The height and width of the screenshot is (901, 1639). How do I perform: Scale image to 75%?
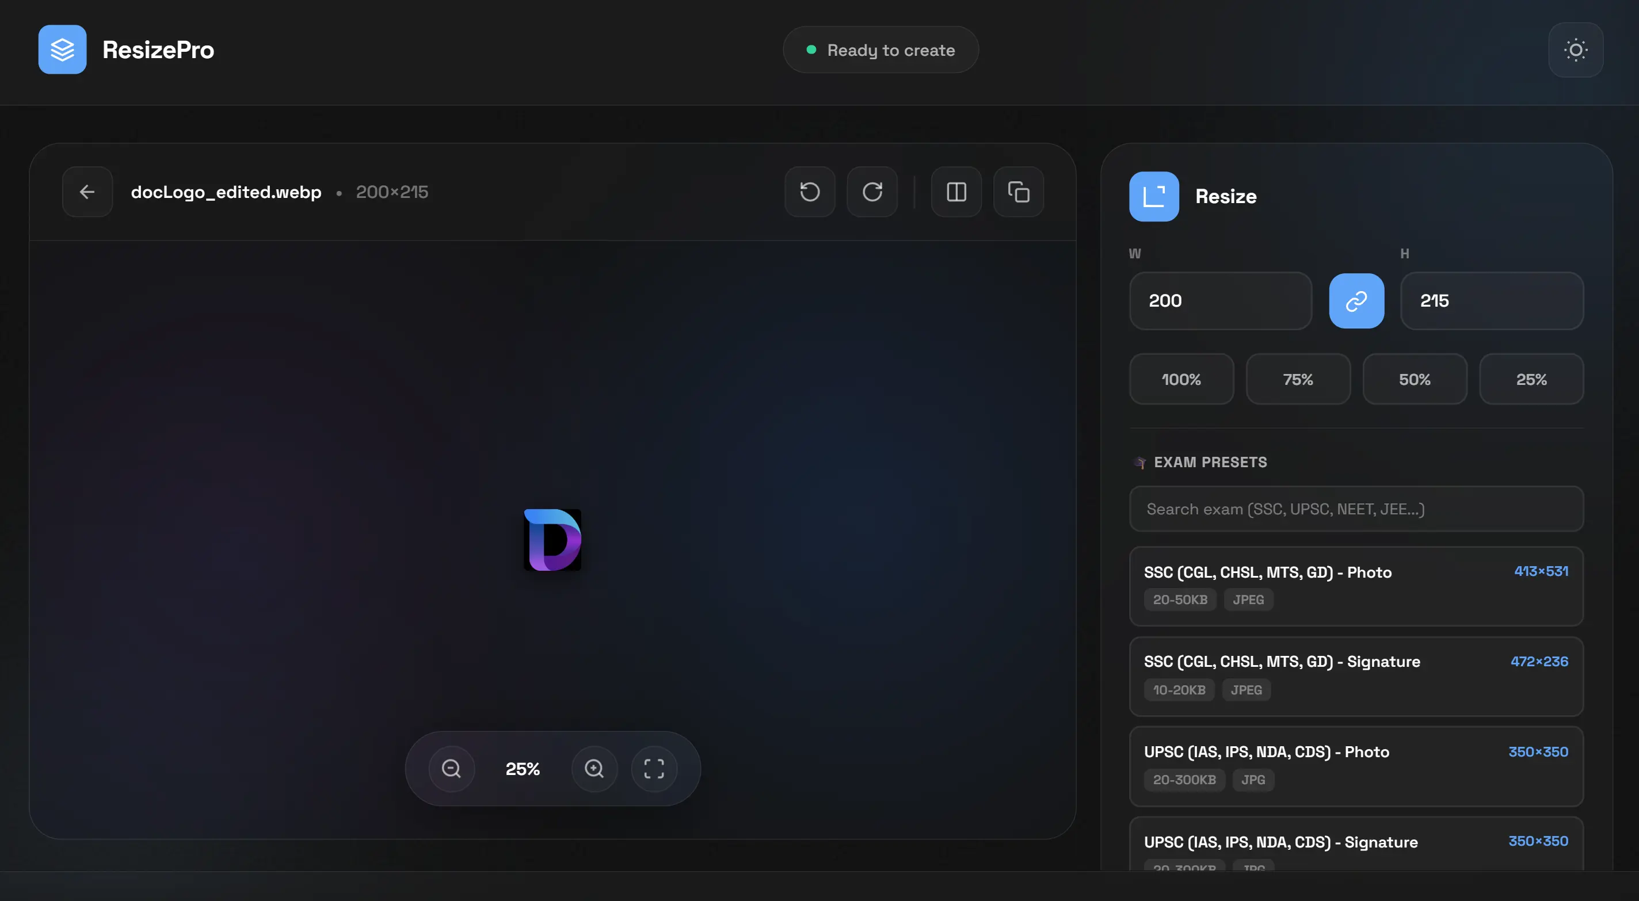1297,379
